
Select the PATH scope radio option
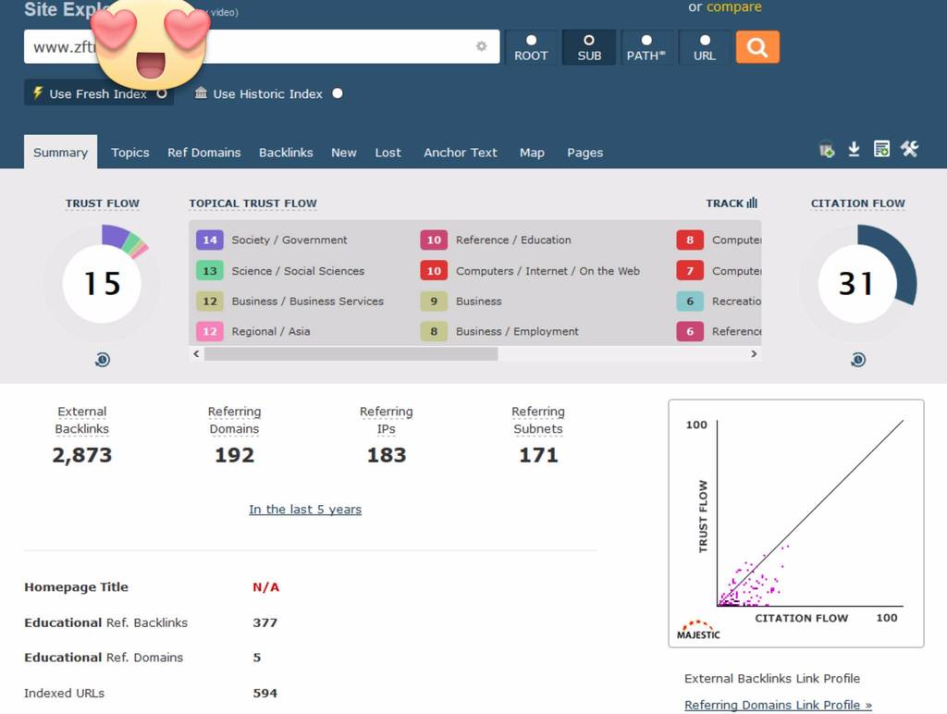click(646, 47)
